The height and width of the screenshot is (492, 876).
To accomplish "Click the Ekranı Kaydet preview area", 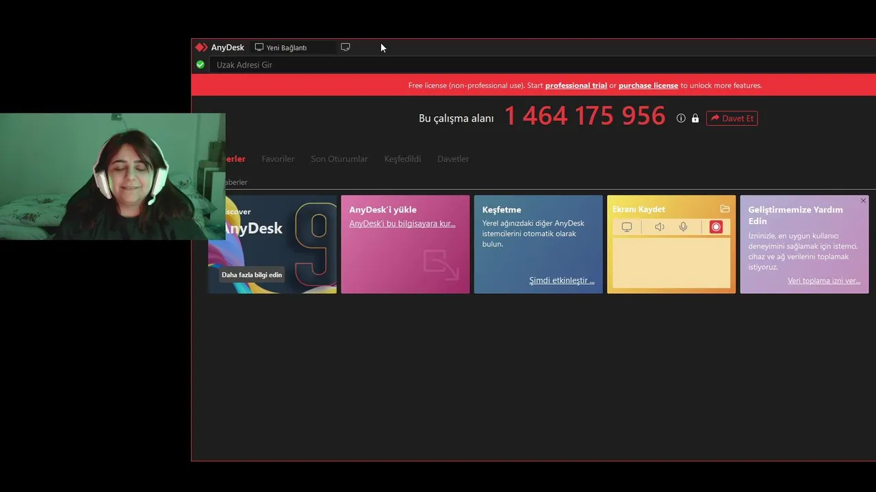I will 671,262.
